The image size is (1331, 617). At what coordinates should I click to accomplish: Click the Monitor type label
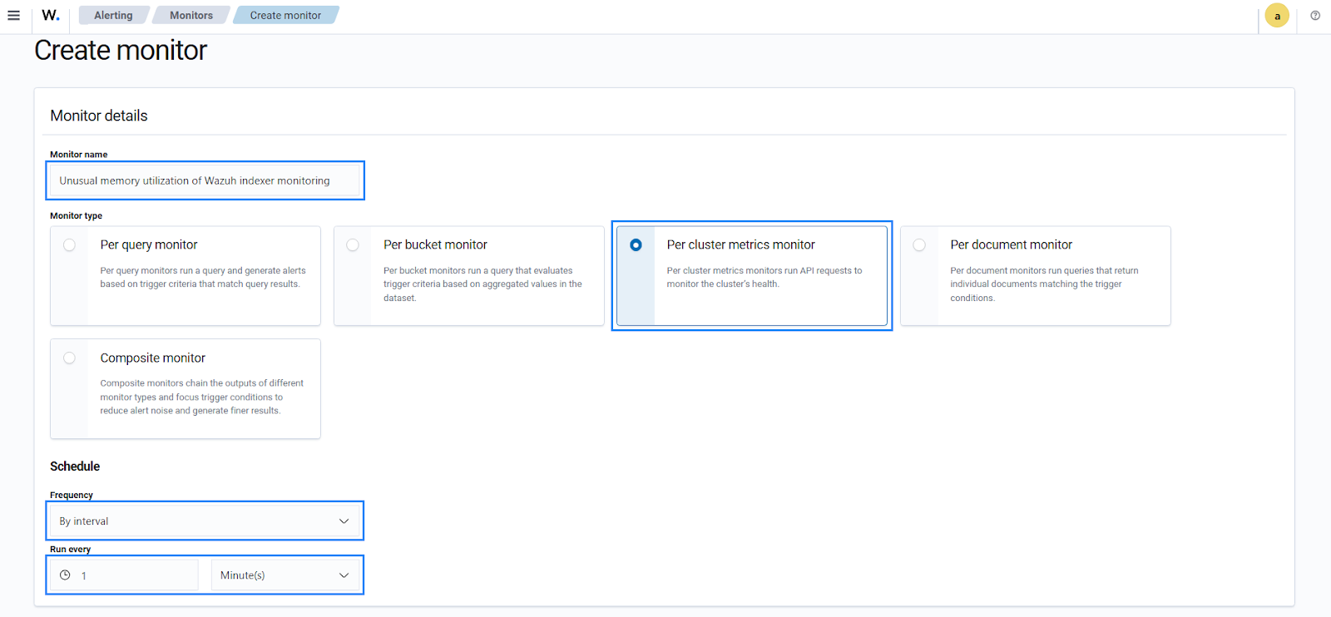click(x=76, y=215)
